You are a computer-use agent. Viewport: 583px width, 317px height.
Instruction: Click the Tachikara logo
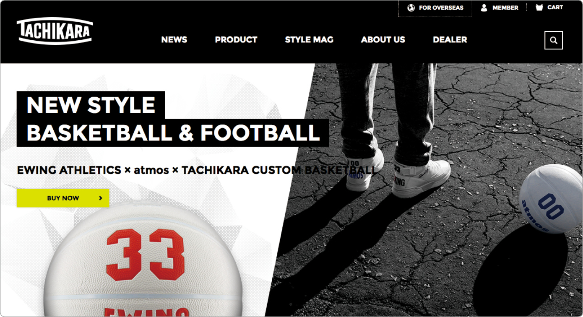[x=55, y=31]
